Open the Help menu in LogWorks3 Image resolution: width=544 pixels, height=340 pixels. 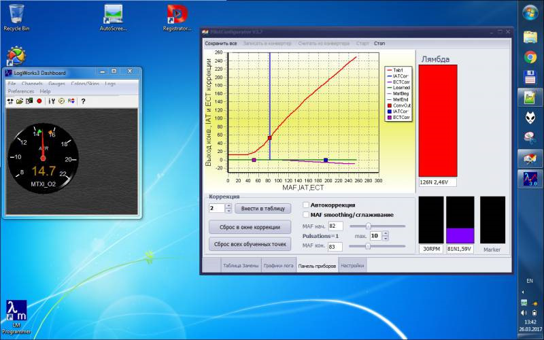click(x=45, y=91)
